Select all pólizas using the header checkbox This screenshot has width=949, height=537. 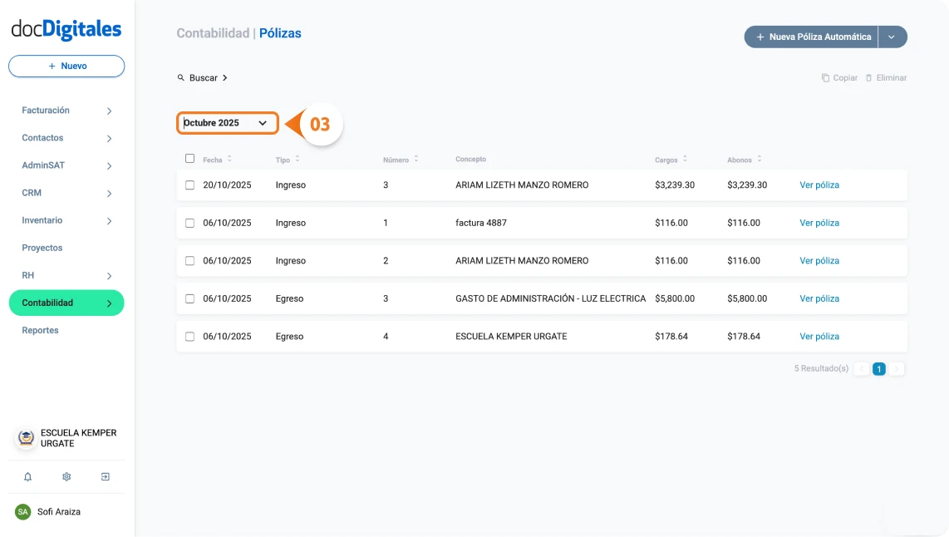(x=190, y=157)
